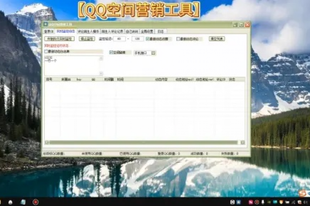The width and height of the screenshot is (310, 206).
Task: Uncheck the 空间秒赞 checkbox
Action: point(111,53)
